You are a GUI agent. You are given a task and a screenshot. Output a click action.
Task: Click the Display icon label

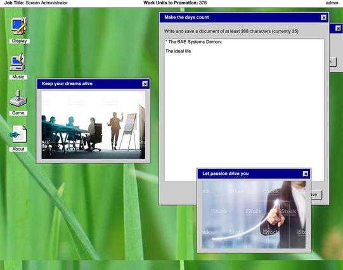(x=19, y=41)
